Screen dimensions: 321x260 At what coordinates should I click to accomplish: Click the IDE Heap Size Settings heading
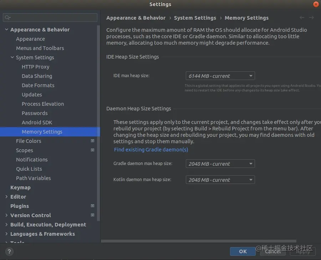[132, 57]
